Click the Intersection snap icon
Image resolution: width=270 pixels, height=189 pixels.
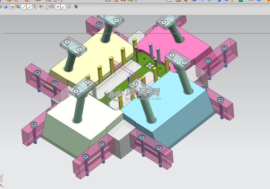pyautogui.click(x=40, y=7)
